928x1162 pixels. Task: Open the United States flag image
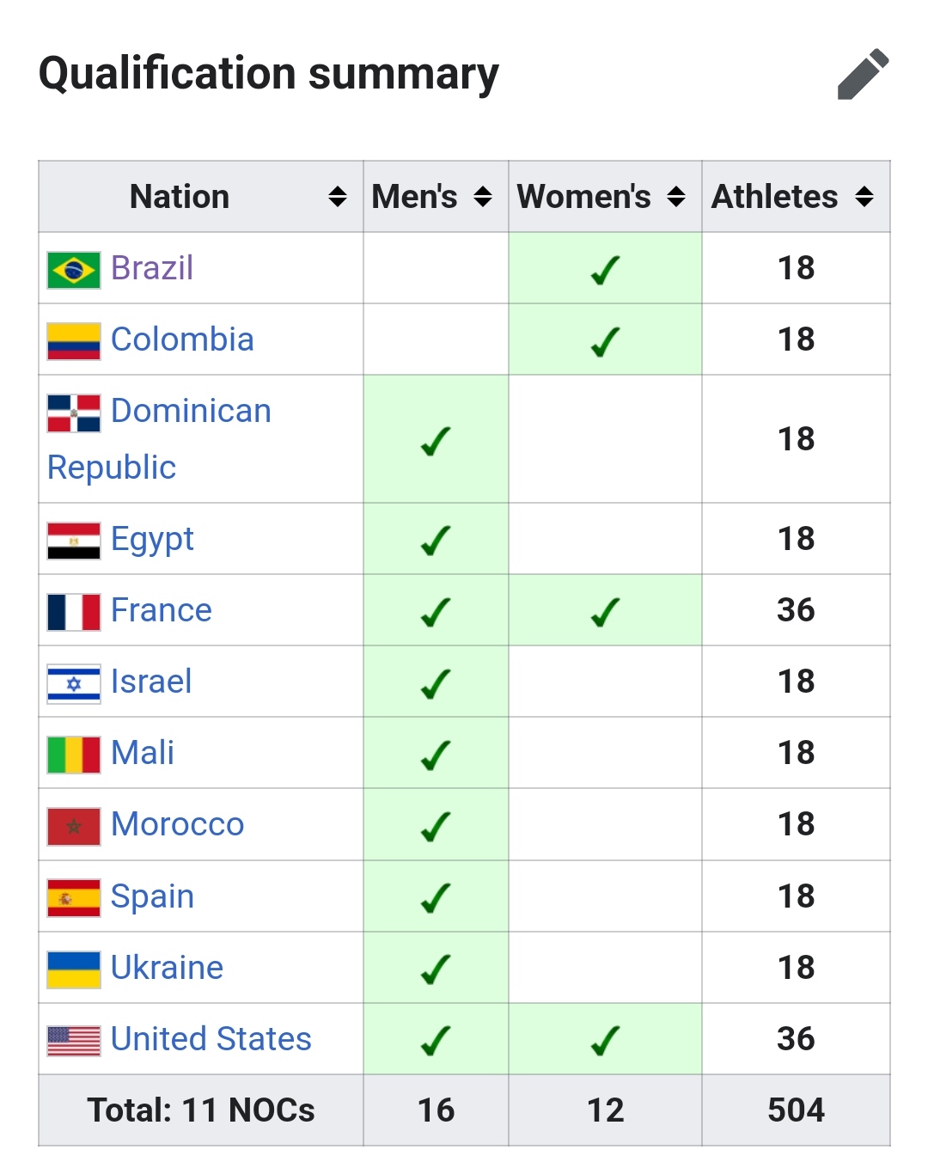pos(74,1041)
